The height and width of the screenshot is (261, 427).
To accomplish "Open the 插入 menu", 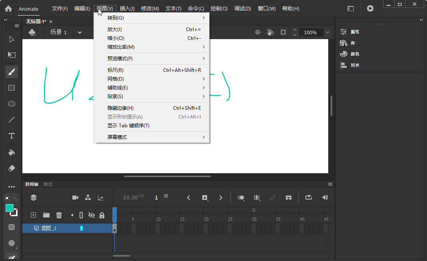I will 126,8.
